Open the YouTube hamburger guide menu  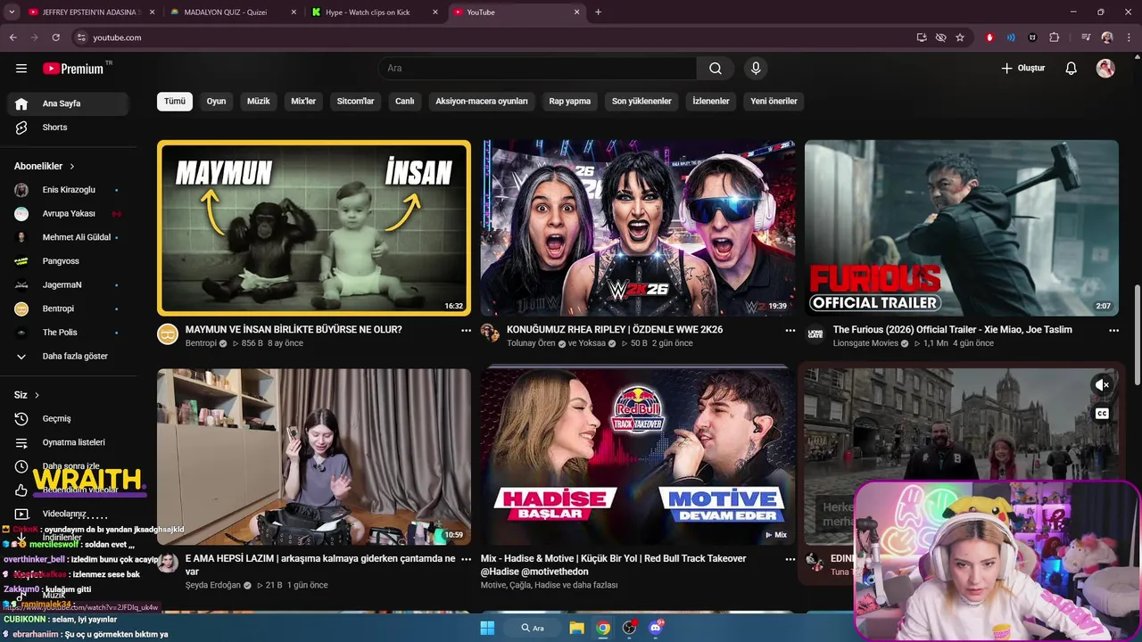pyautogui.click(x=21, y=69)
